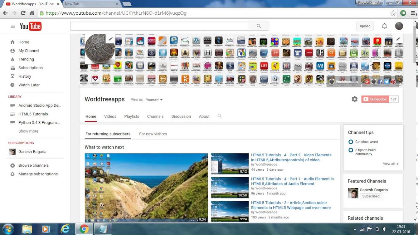This screenshot has height=235, width=418.
Task: Search within channel magnifier icon
Action: click(220, 116)
